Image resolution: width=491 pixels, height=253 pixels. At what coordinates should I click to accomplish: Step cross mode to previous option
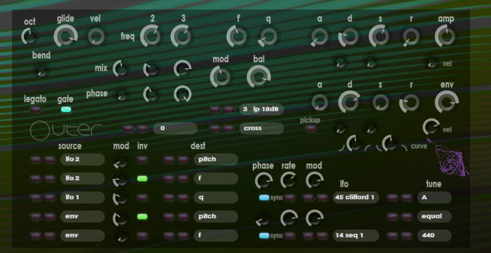click(x=215, y=129)
